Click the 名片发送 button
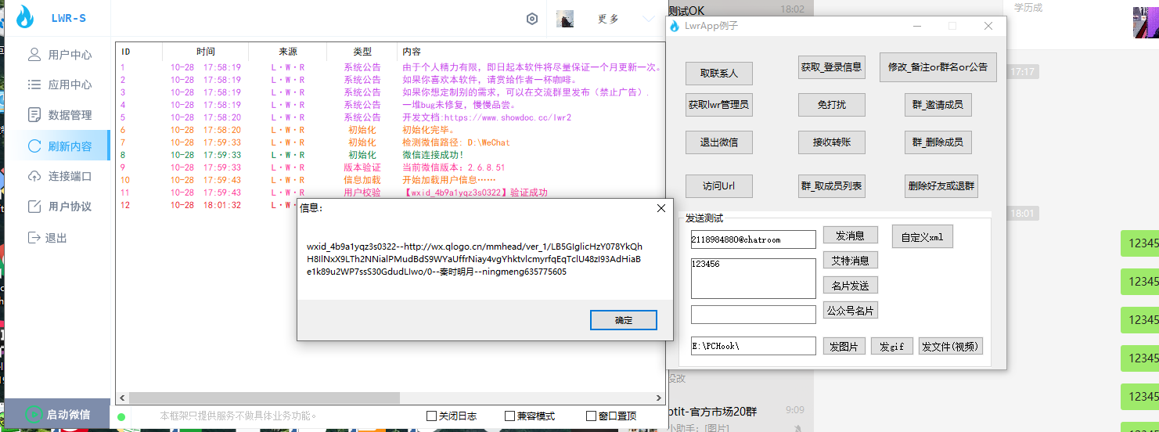 click(850, 286)
